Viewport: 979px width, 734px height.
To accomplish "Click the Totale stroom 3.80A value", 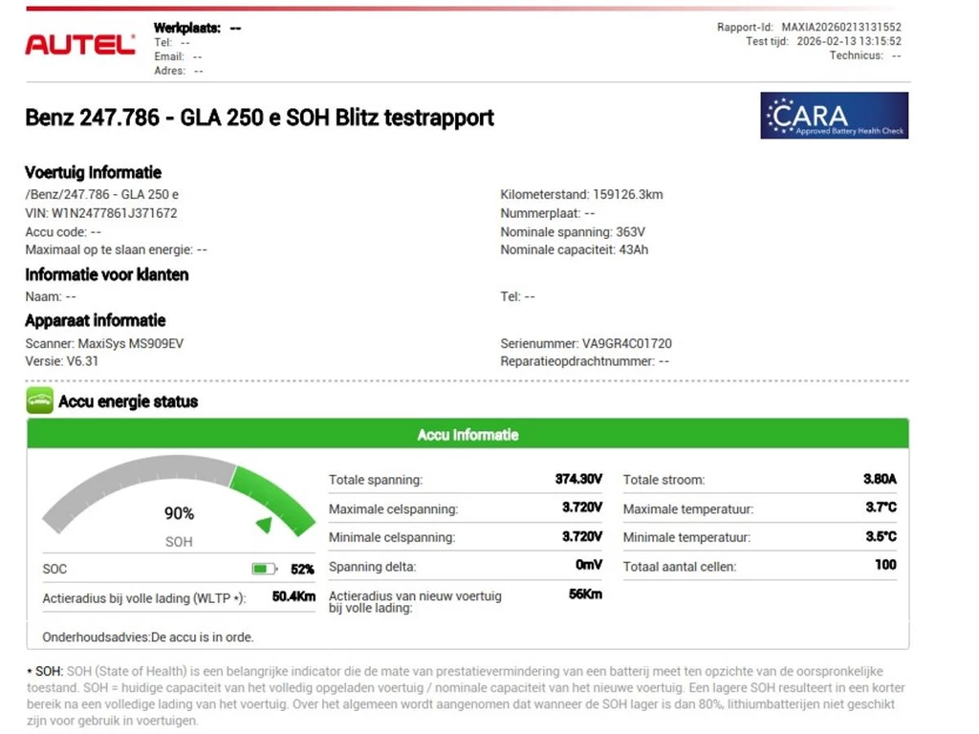I will point(880,479).
